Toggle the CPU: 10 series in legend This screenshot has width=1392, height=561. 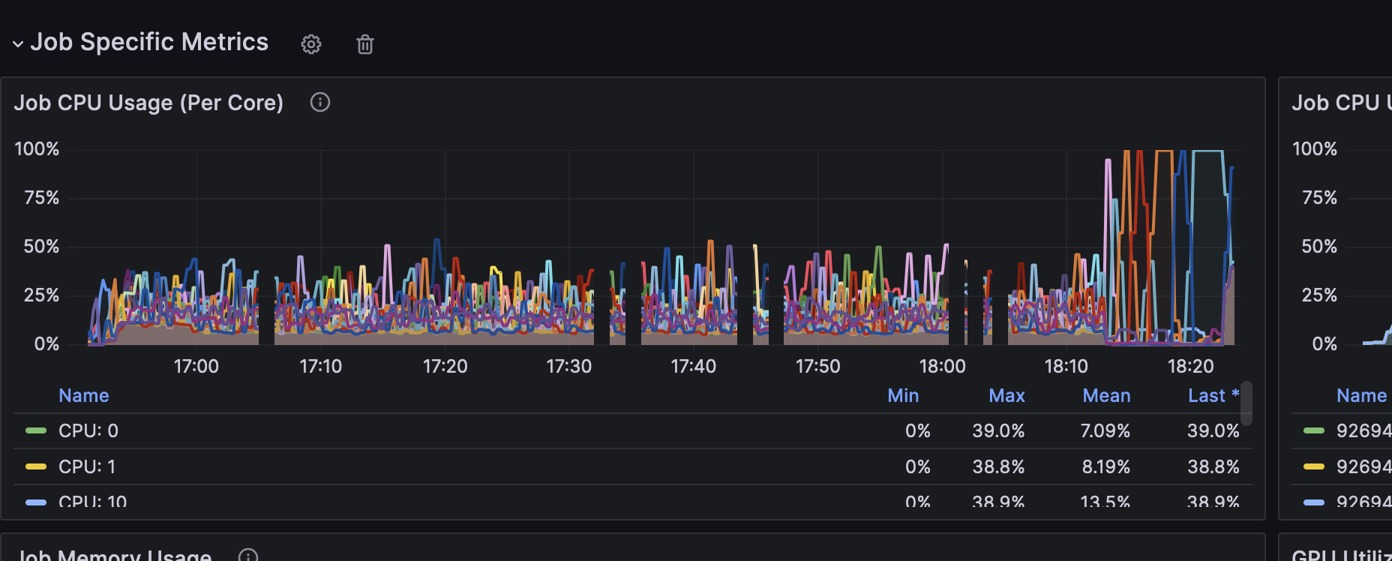(x=93, y=501)
